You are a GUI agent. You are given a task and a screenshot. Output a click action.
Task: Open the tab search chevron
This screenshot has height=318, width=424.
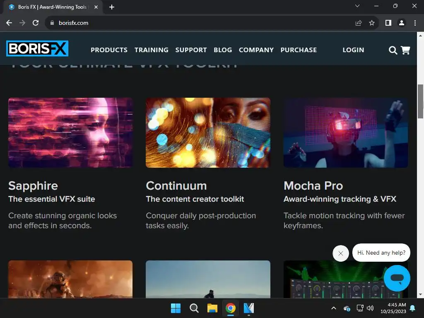pyautogui.click(x=357, y=6)
